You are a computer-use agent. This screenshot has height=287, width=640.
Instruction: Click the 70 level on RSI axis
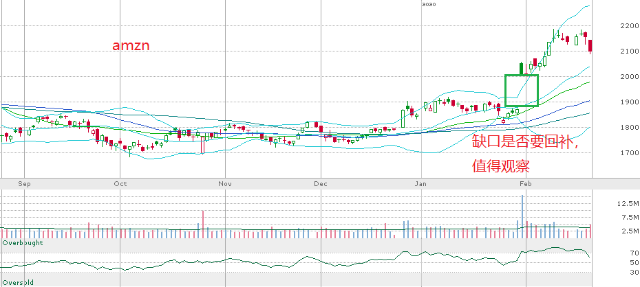(615, 253)
